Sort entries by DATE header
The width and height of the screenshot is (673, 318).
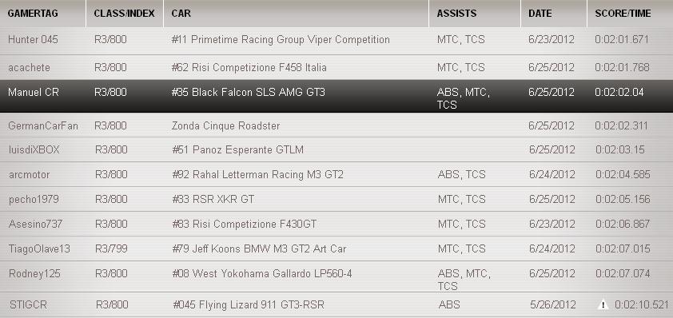(540, 14)
